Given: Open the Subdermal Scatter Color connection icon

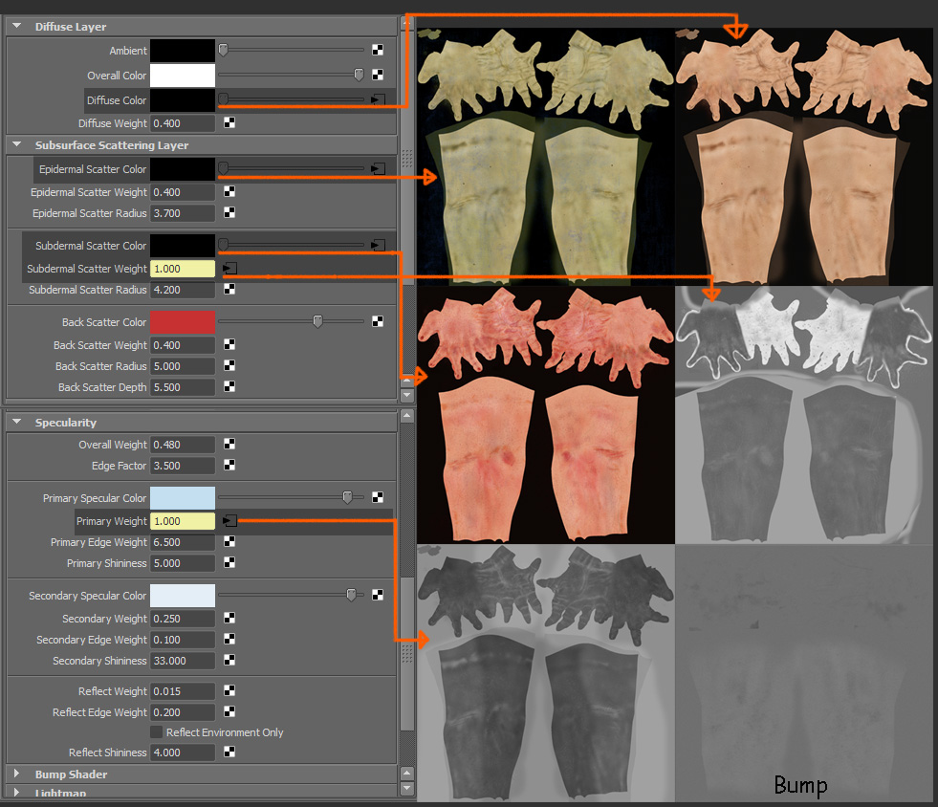Looking at the screenshot, I should (378, 246).
